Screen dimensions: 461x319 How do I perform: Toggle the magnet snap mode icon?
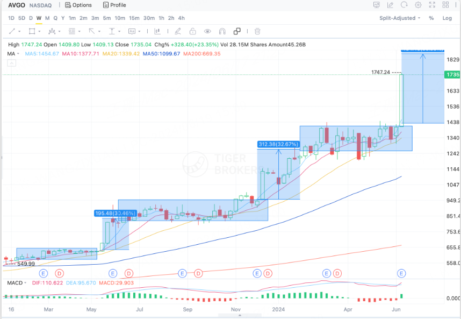(x=222, y=31)
